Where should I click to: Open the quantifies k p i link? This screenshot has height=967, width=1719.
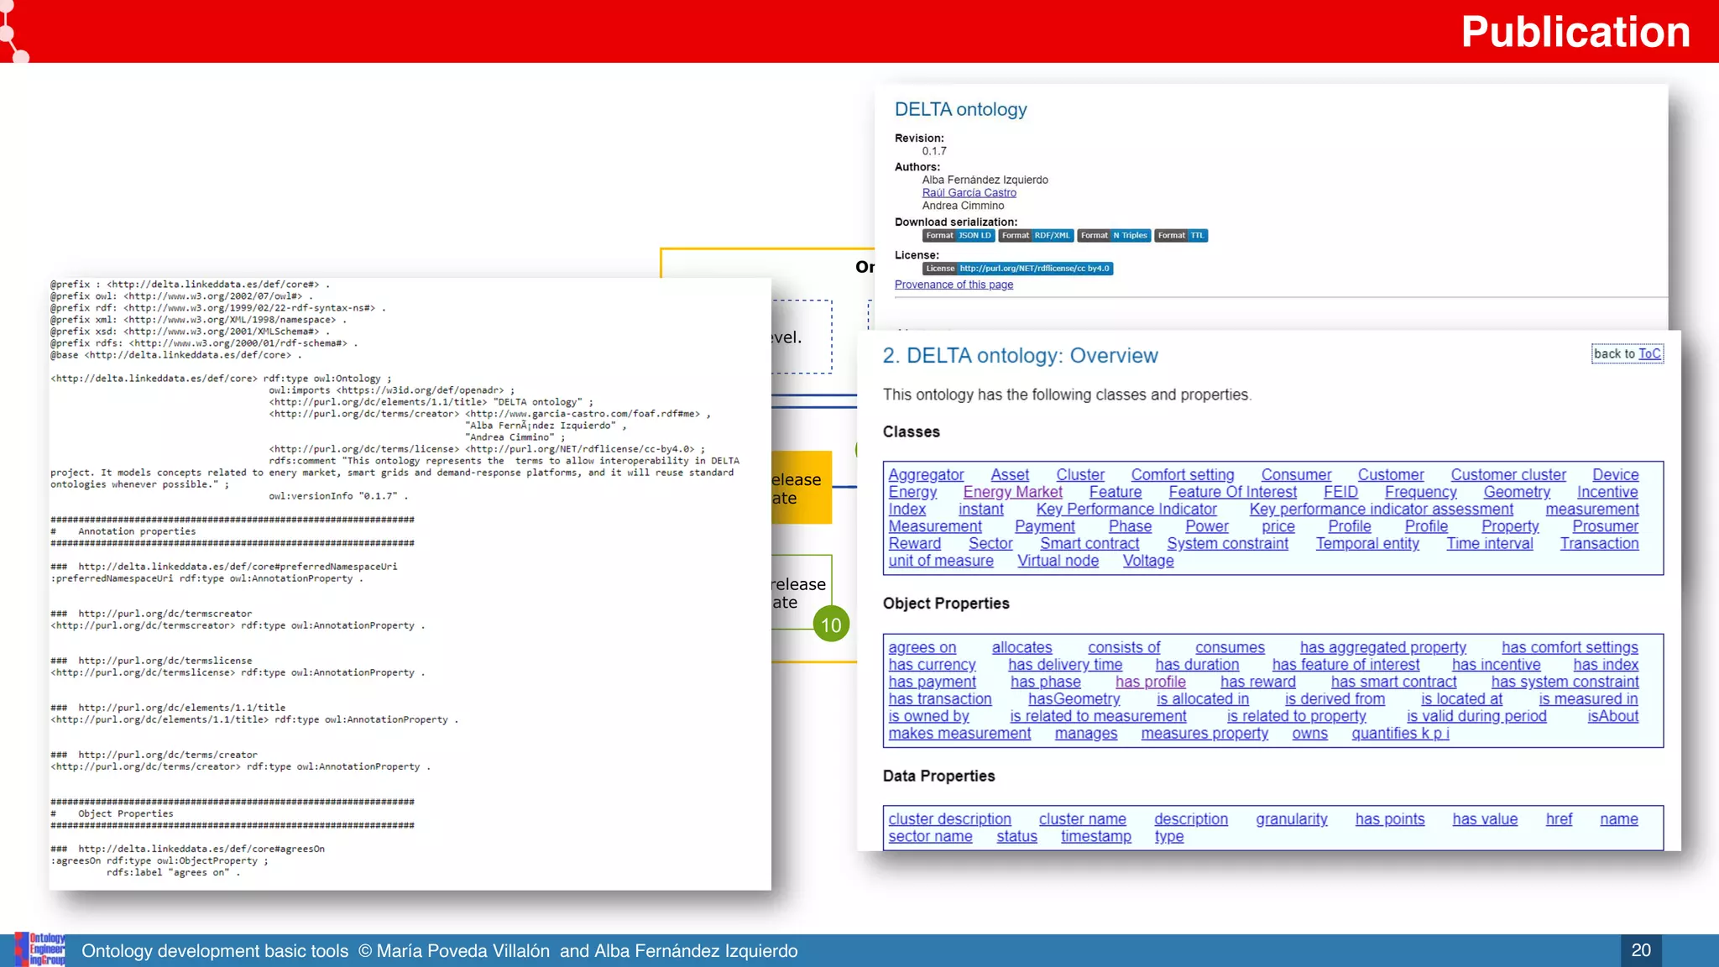[1400, 734]
